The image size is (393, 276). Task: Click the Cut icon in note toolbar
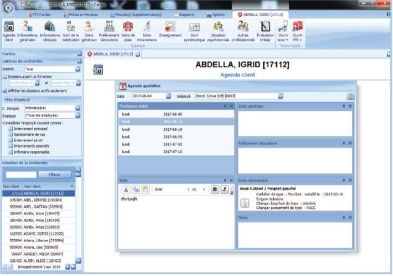point(126,190)
